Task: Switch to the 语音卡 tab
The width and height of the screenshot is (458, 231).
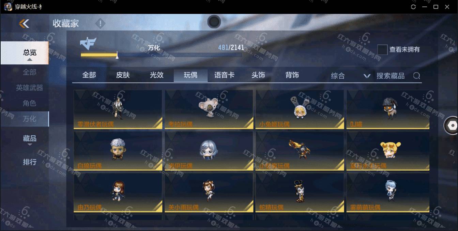Action: tap(224, 75)
